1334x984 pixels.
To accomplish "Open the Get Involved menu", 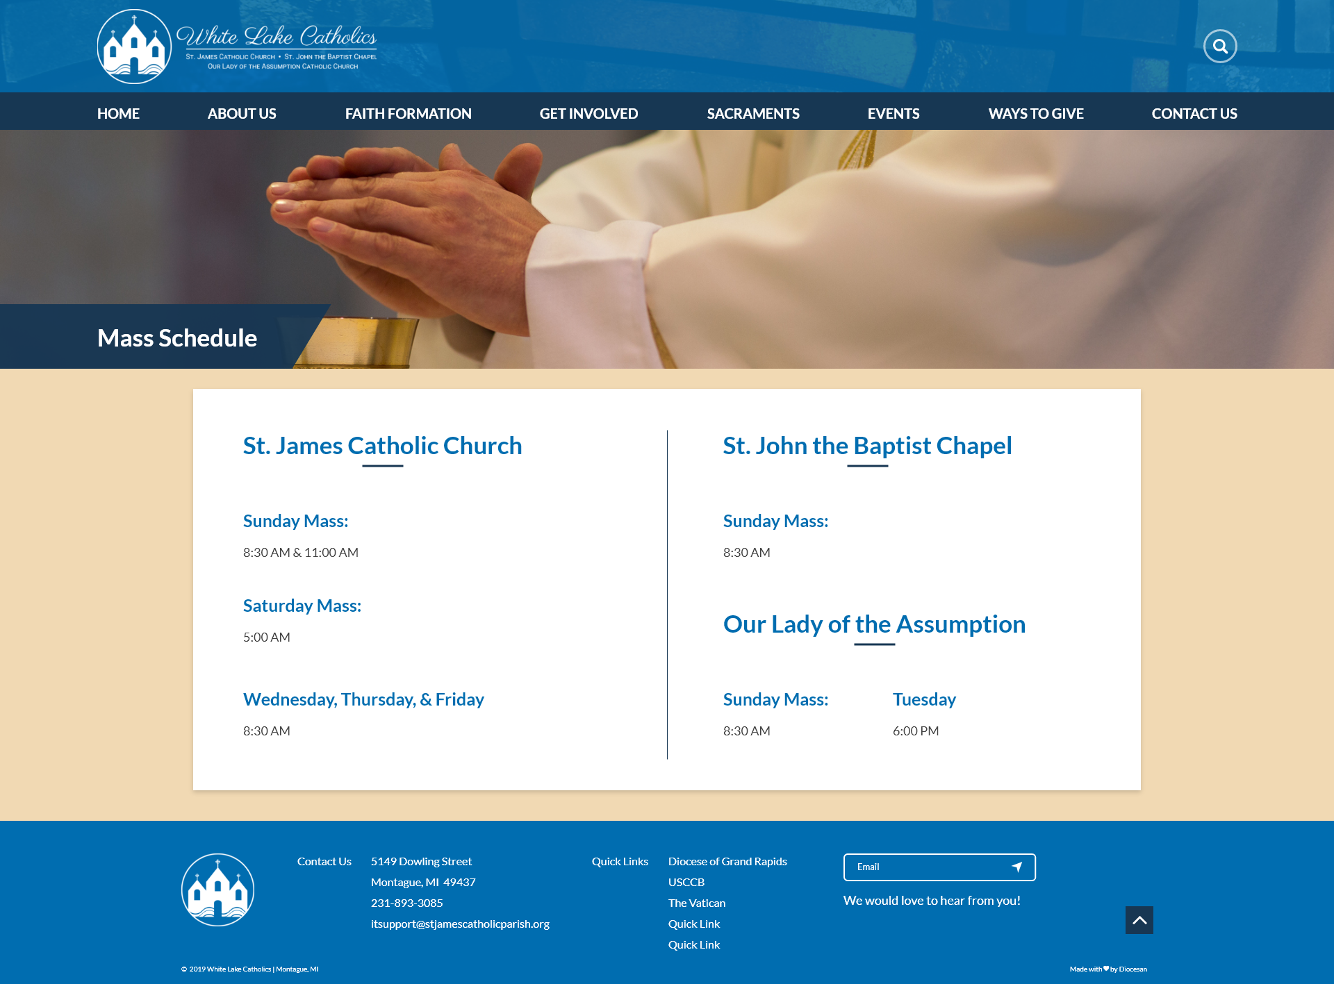I will 588,113.
